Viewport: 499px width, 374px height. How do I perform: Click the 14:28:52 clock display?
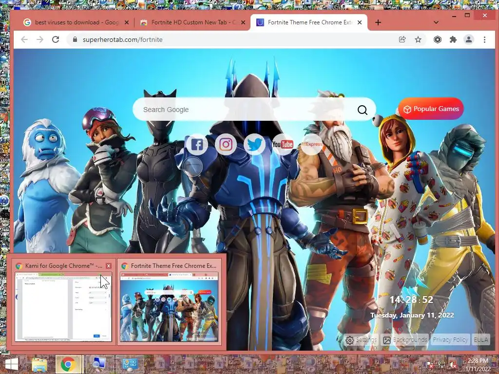[411, 299]
